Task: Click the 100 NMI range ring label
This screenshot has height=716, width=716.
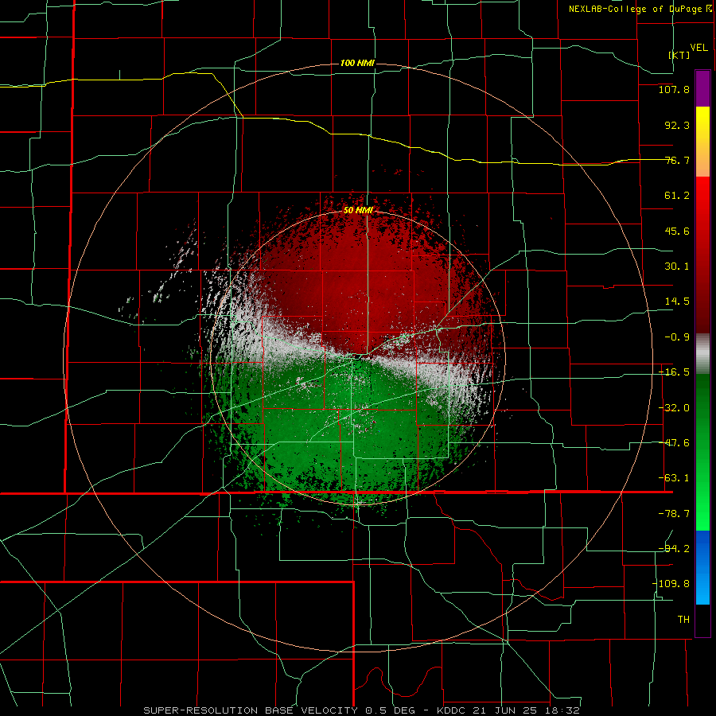Action: pyautogui.click(x=357, y=63)
